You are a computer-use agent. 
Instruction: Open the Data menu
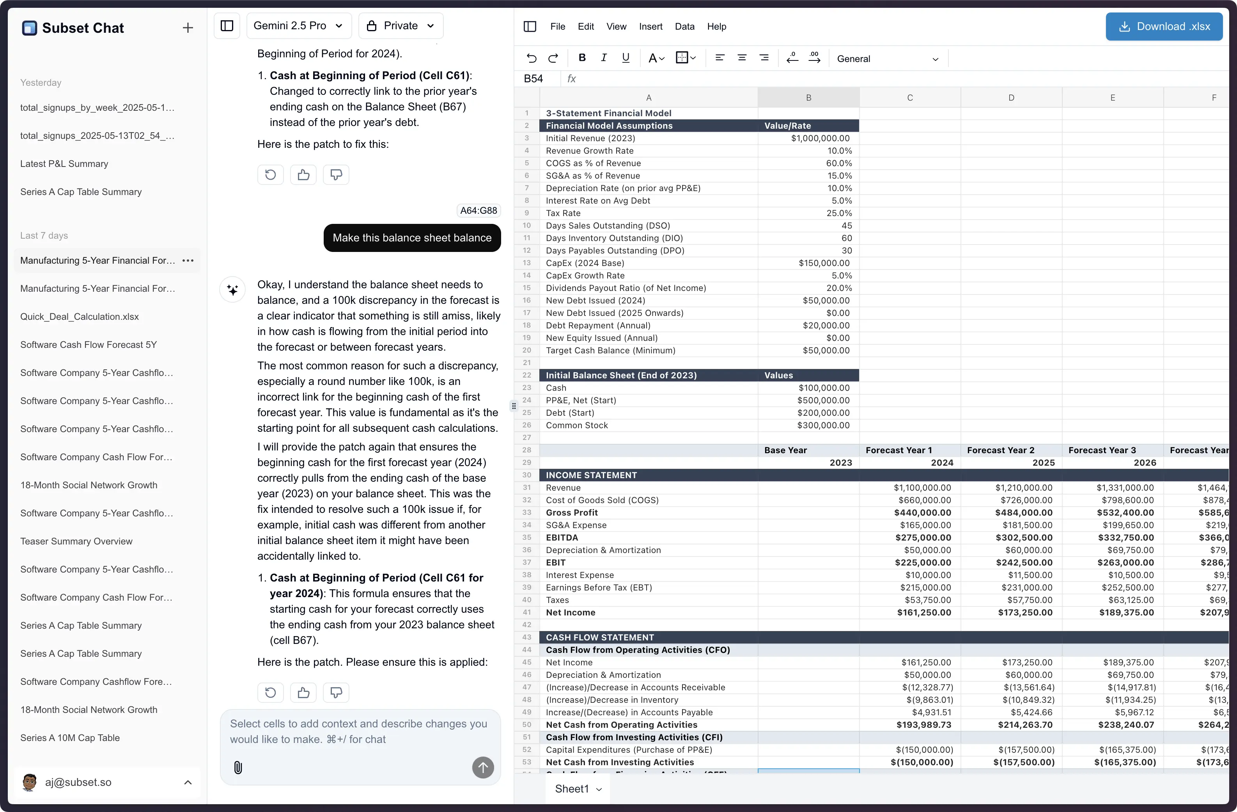click(x=684, y=27)
